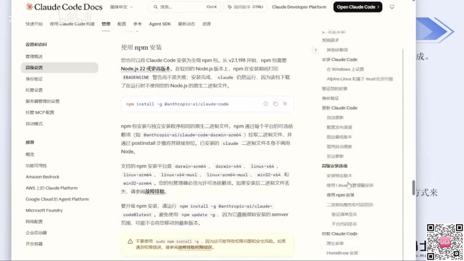Select the 管理 tab
Screen dimensions: 464x261
point(106,24)
